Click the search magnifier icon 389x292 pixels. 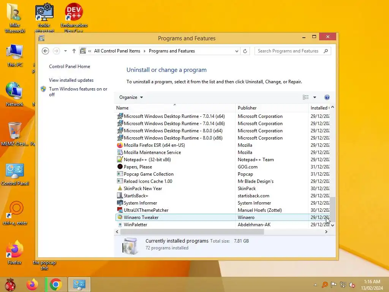click(326, 51)
